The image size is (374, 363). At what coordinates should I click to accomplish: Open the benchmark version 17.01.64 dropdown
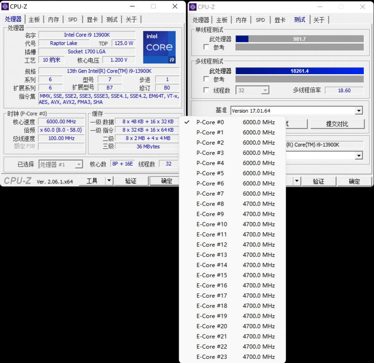(x=358, y=111)
